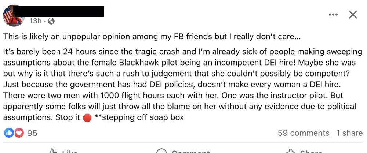This screenshot has height=153, width=367.
Task: Click the speech bubble Comment icon
Action: tap(161, 151)
